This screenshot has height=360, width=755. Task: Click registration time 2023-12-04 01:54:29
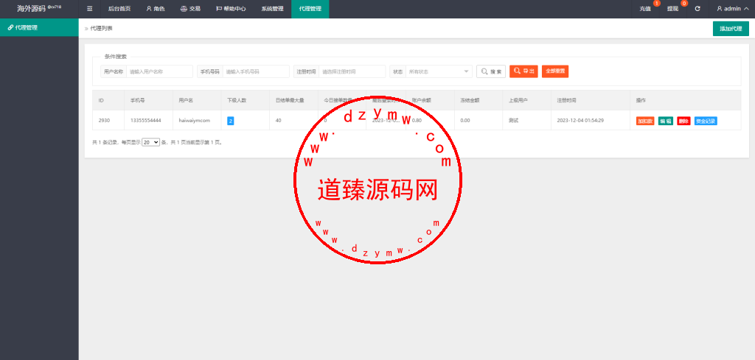pyautogui.click(x=580, y=121)
